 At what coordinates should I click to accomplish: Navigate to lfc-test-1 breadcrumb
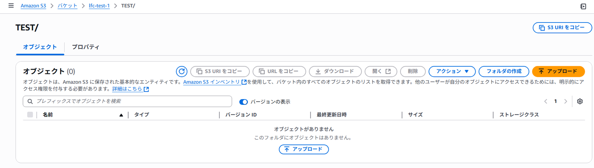click(x=99, y=6)
